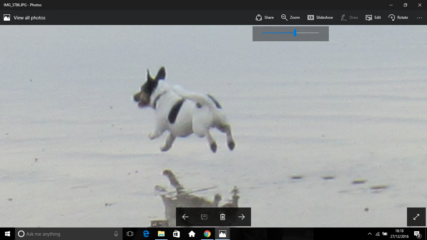This screenshot has height=240, width=427.
Task: Rotate the photo
Action: (398, 17)
